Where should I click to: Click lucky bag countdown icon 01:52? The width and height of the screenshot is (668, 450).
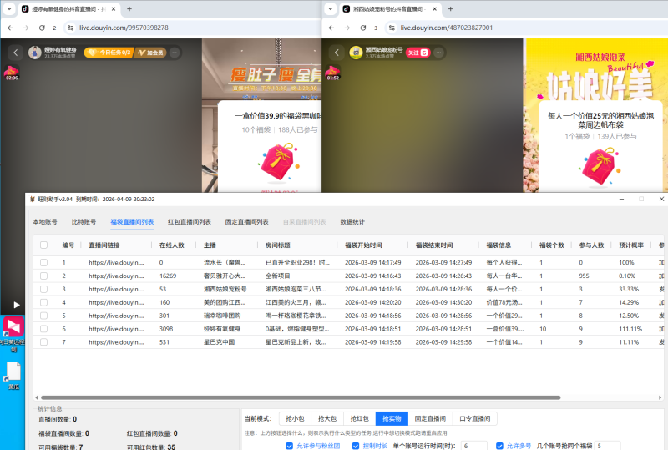pyautogui.click(x=332, y=73)
